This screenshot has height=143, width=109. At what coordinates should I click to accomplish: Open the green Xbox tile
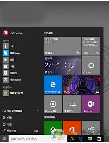(x=53, y=128)
